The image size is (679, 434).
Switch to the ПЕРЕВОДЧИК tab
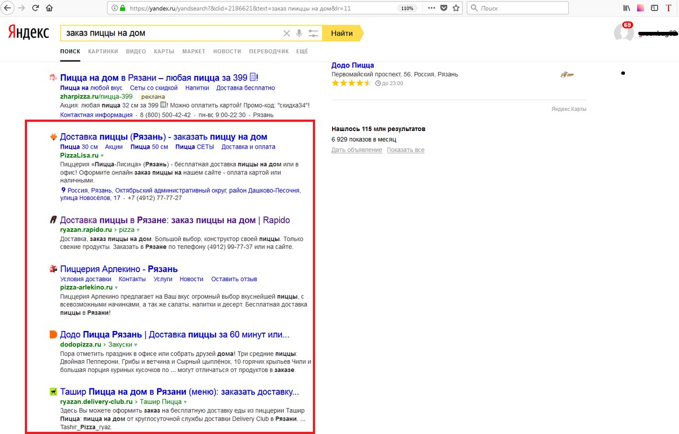coord(269,51)
